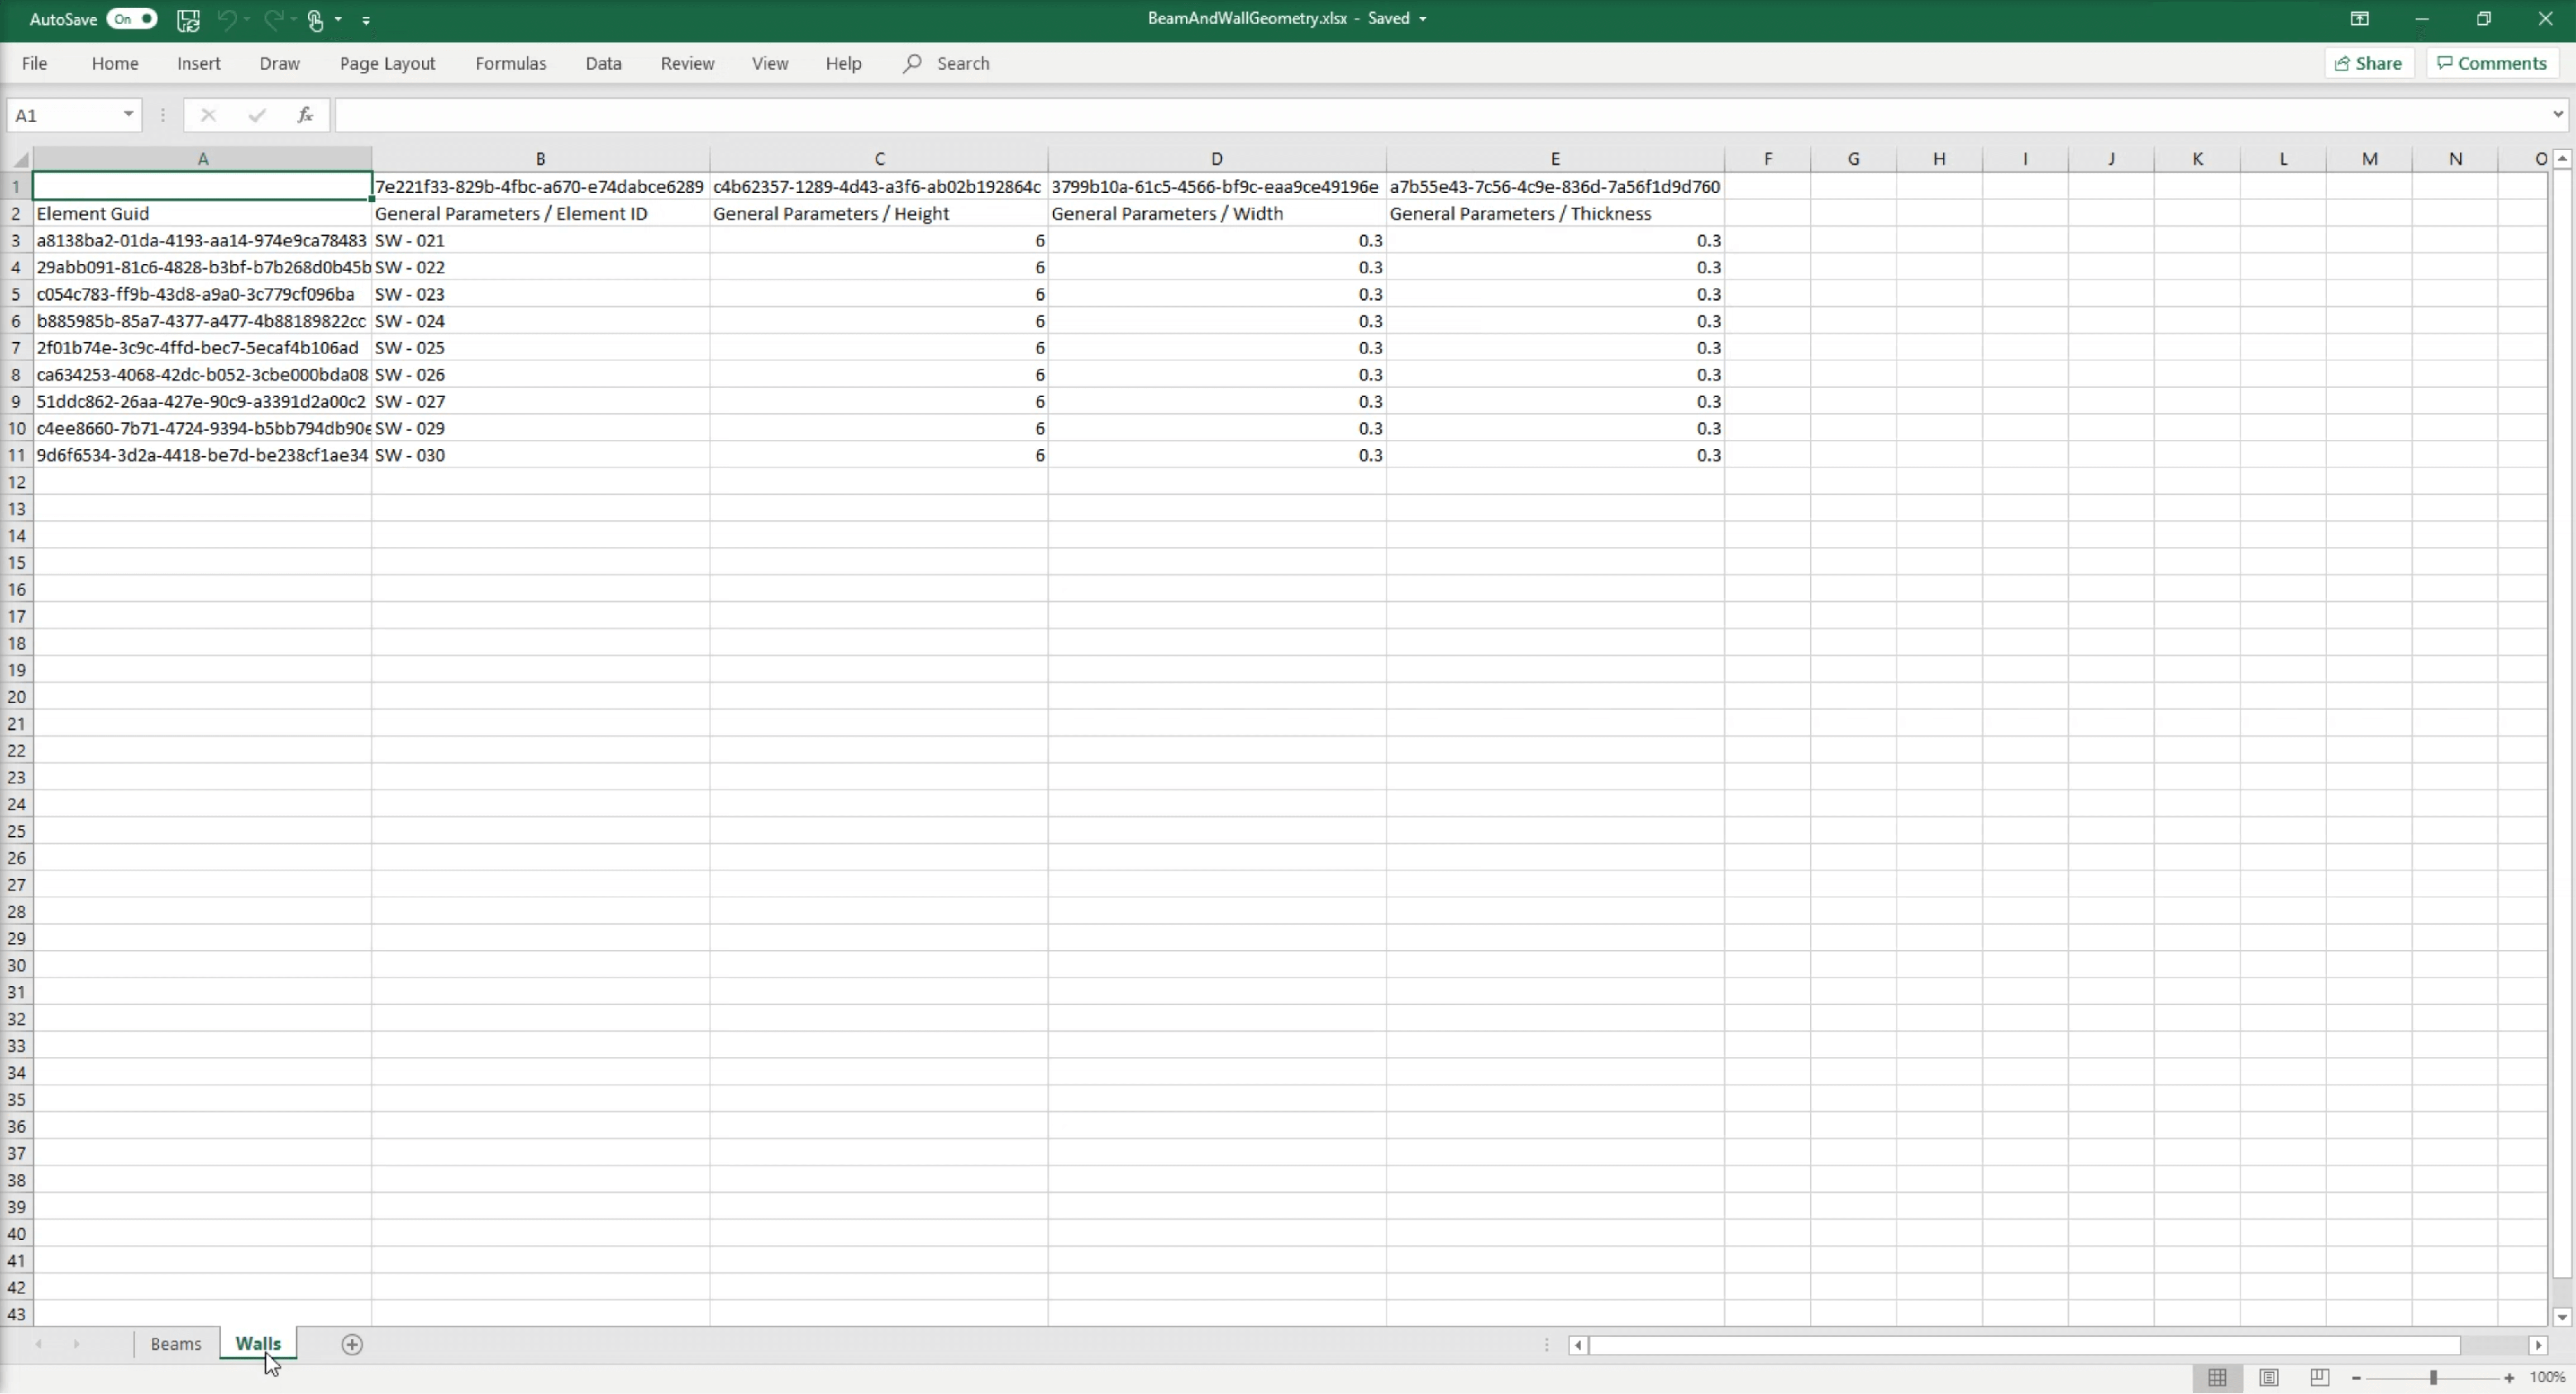
Task: Click the zoom slider handle
Action: pyautogui.click(x=2433, y=1378)
